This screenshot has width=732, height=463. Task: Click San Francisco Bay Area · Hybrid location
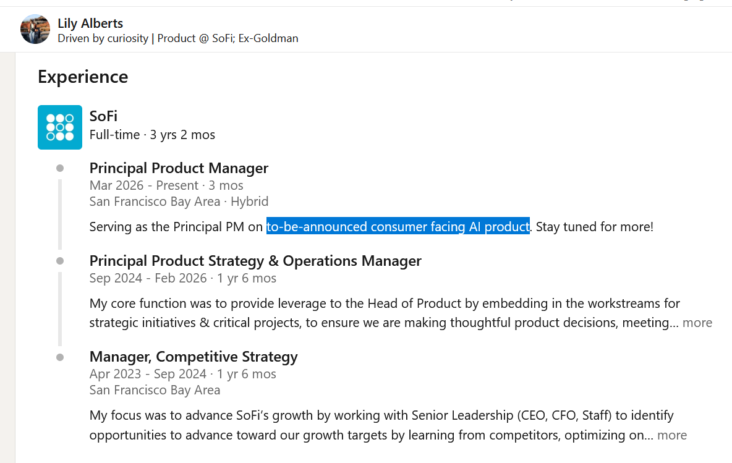179,201
